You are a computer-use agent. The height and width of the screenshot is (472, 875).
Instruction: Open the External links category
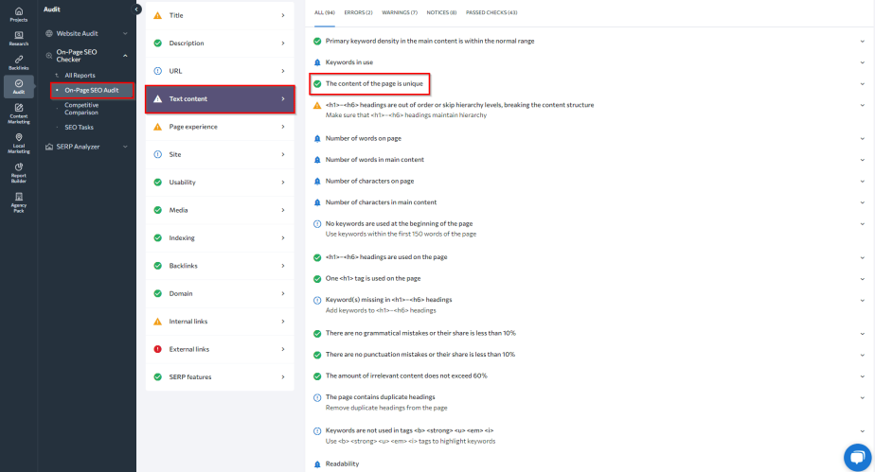pos(220,349)
